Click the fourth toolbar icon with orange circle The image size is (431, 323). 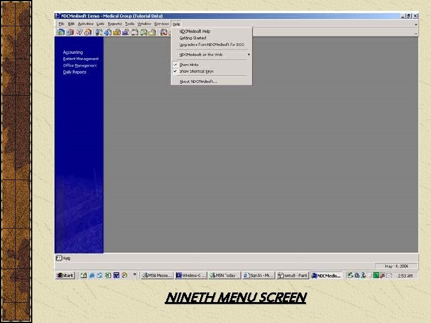pyautogui.click(x=88, y=32)
